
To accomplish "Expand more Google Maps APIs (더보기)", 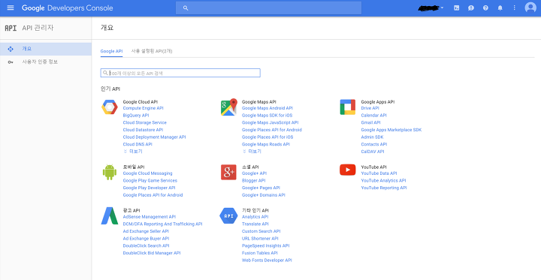I will (252, 152).
